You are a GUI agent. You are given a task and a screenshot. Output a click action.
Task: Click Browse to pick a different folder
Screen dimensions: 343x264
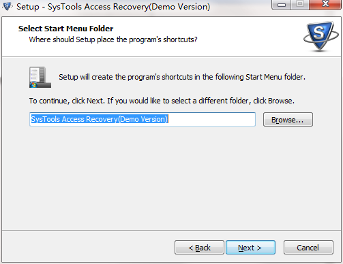point(288,120)
